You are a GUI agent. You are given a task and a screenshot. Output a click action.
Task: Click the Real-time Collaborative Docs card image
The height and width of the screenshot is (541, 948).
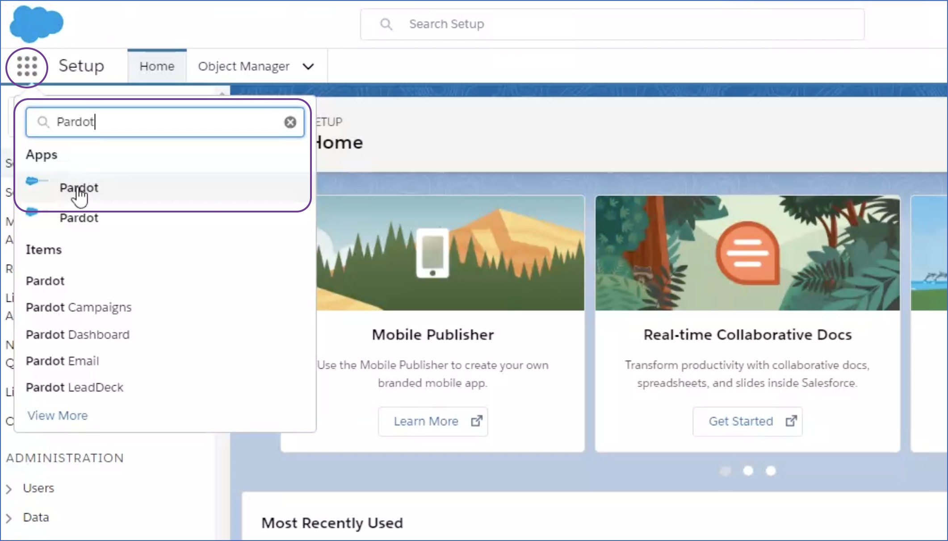pos(747,253)
